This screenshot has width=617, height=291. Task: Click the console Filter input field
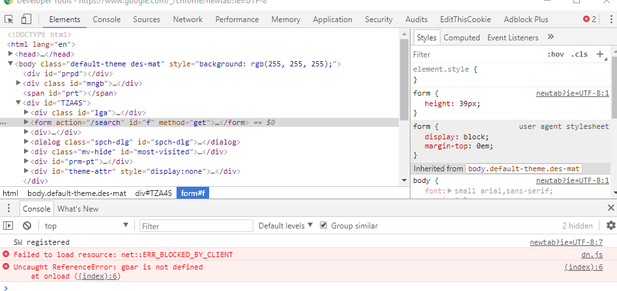click(196, 226)
